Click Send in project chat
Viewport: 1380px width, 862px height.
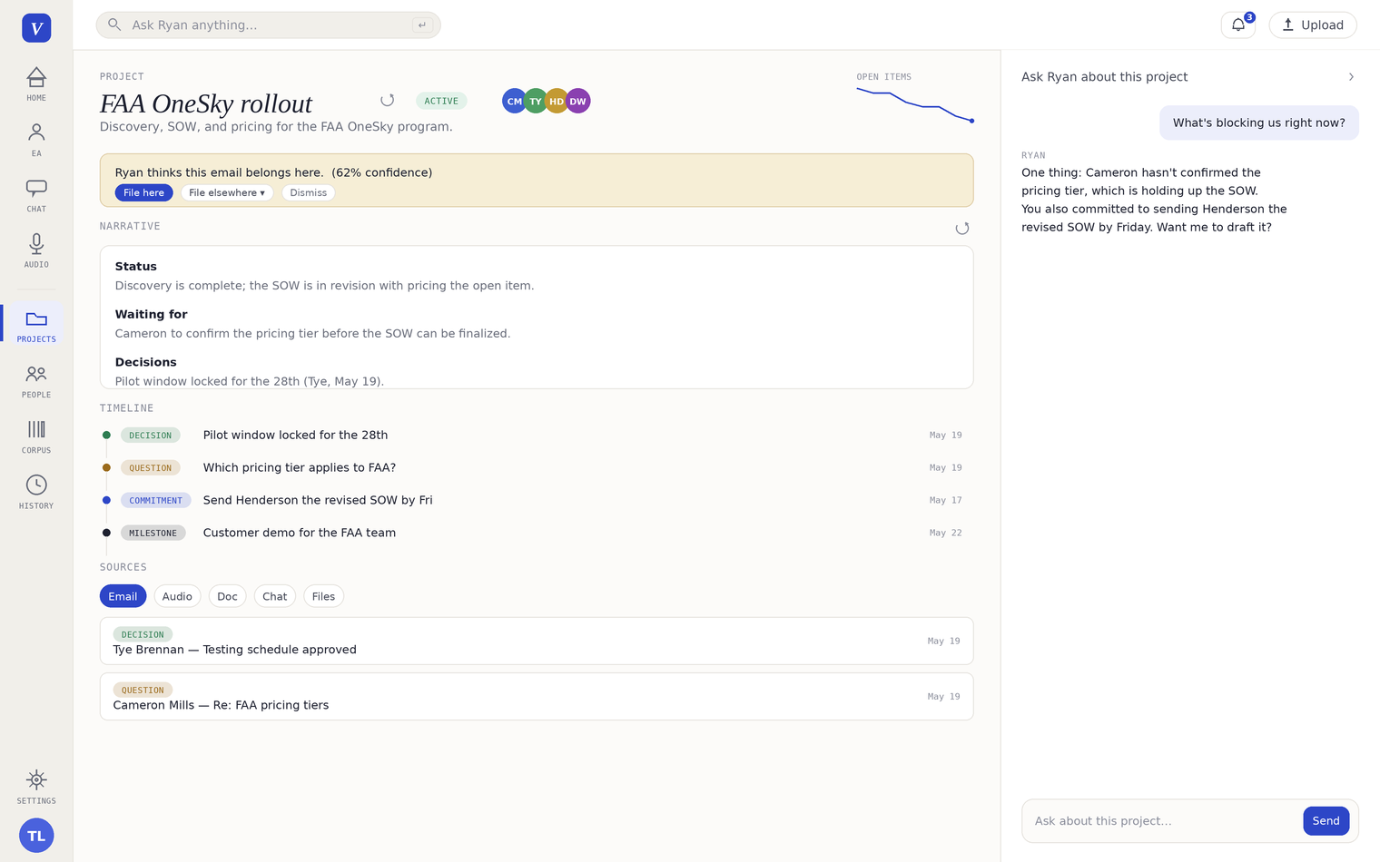(x=1326, y=821)
